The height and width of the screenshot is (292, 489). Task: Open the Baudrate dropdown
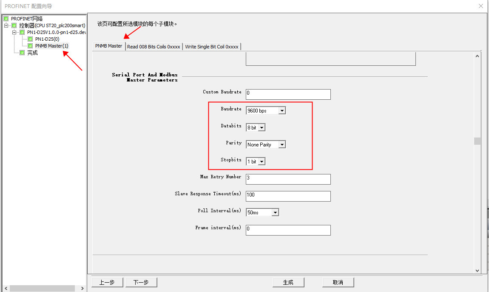pyautogui.click(x=282, y=111)
